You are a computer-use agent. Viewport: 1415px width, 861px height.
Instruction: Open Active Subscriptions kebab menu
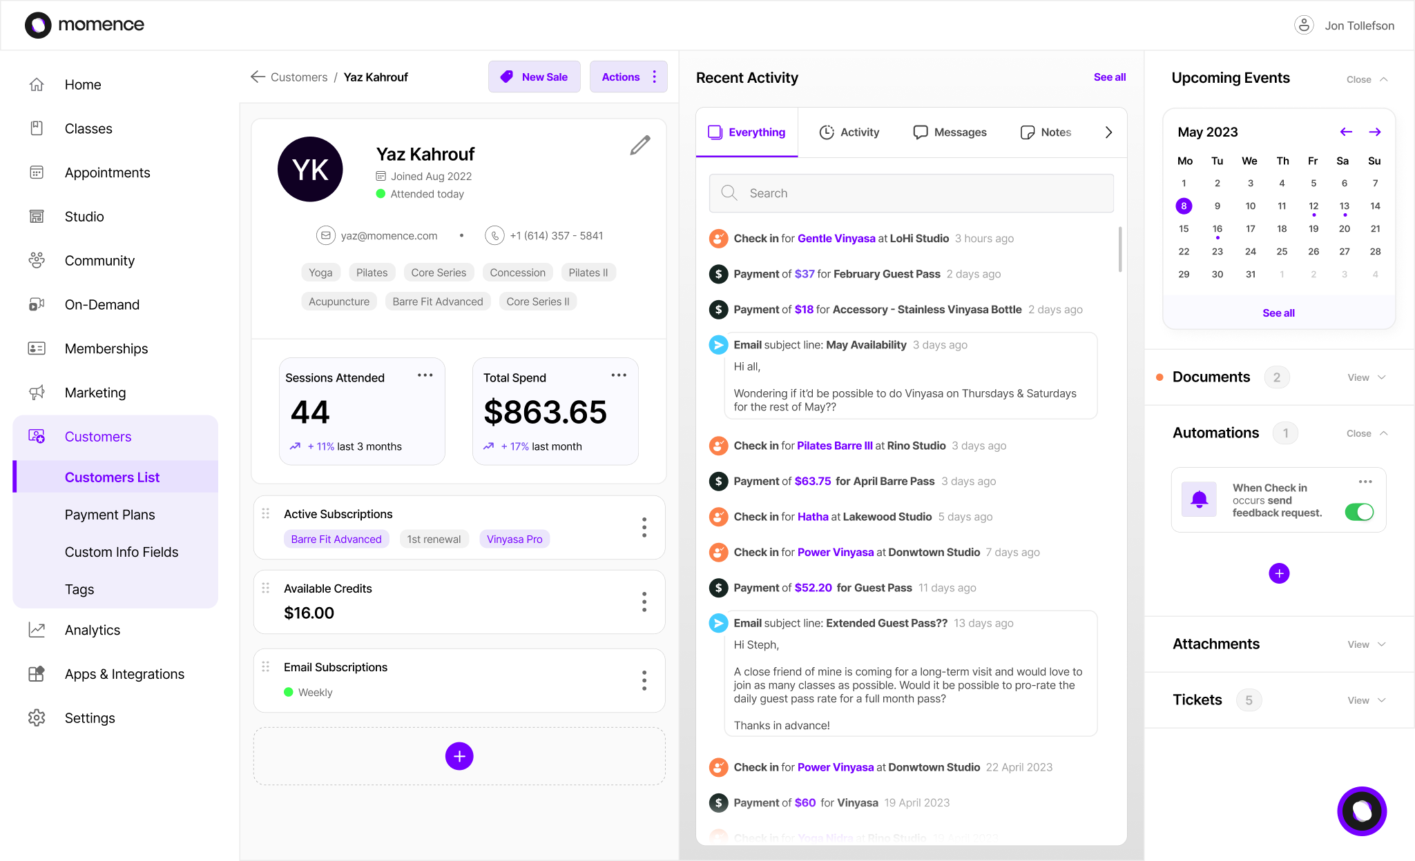(644, 528)
